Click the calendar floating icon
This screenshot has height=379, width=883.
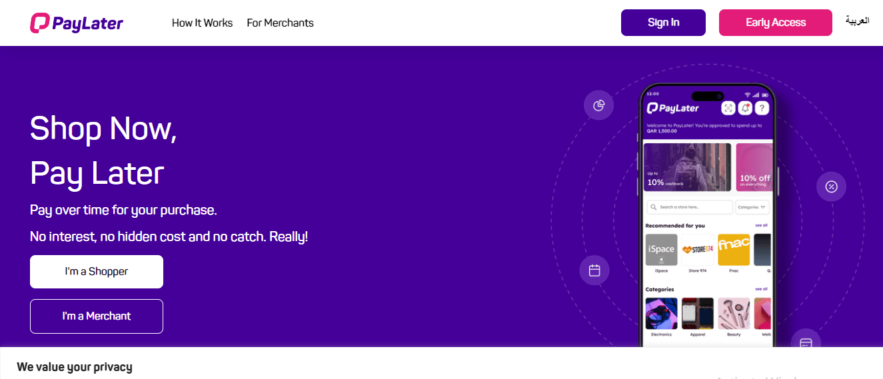pos(594,270)
